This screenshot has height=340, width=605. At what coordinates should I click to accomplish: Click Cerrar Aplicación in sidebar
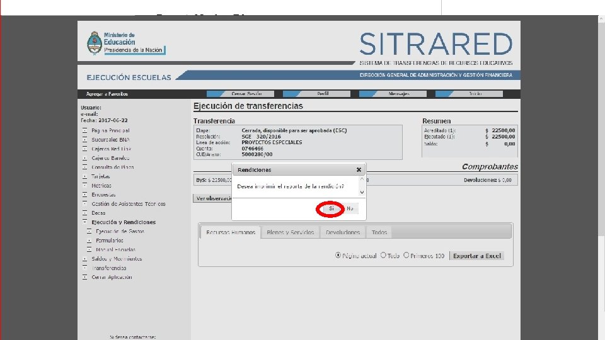[x=112, y=277]
